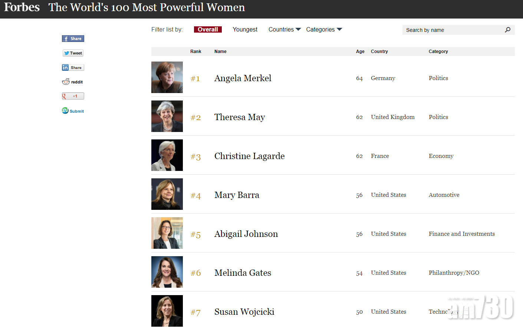Open the Categories dropdown
The height and width of the screenshot is (327, 523).
324,29
